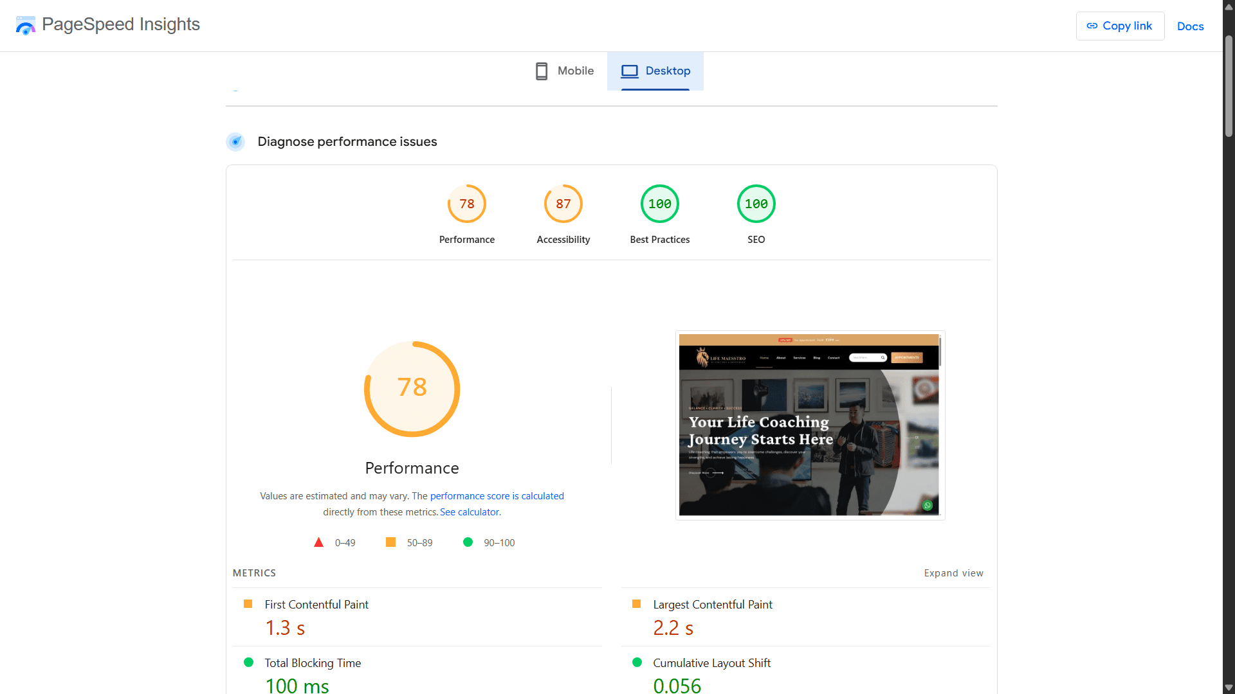Click the Best Practices score gauge 100
This screenshot has height=694, width=1235.
(660, 204)
